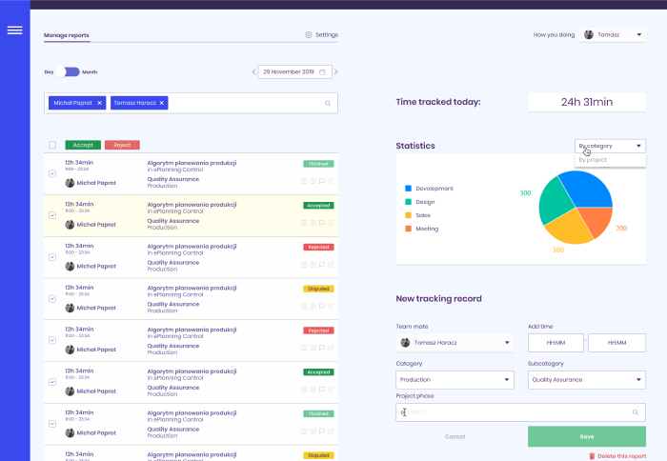Click reject icon in the highlighted Accepted row
The image size is (667, 461).
tap(313, 223)
